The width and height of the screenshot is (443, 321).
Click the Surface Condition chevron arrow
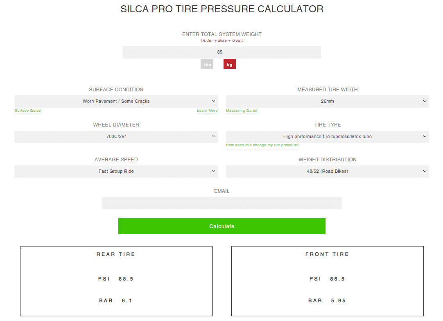point(213,101)
